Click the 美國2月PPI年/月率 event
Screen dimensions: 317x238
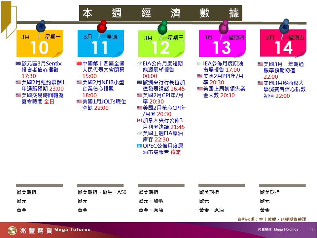pyautogui.click(x=221, y=79)
